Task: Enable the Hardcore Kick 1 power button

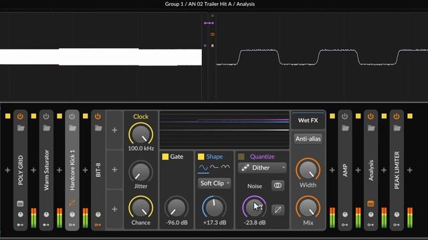Action: 72,117
